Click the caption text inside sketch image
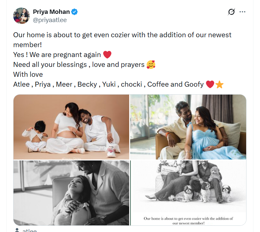Screen dimensions: 260x232 click(x=188, y=220)
